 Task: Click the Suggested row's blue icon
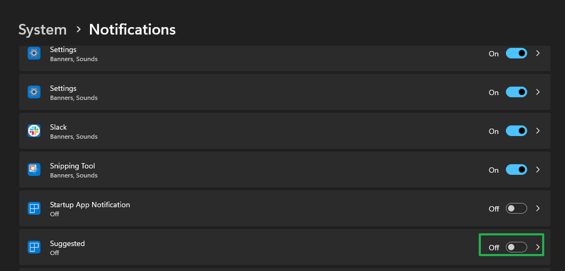[x=34, y=247]
